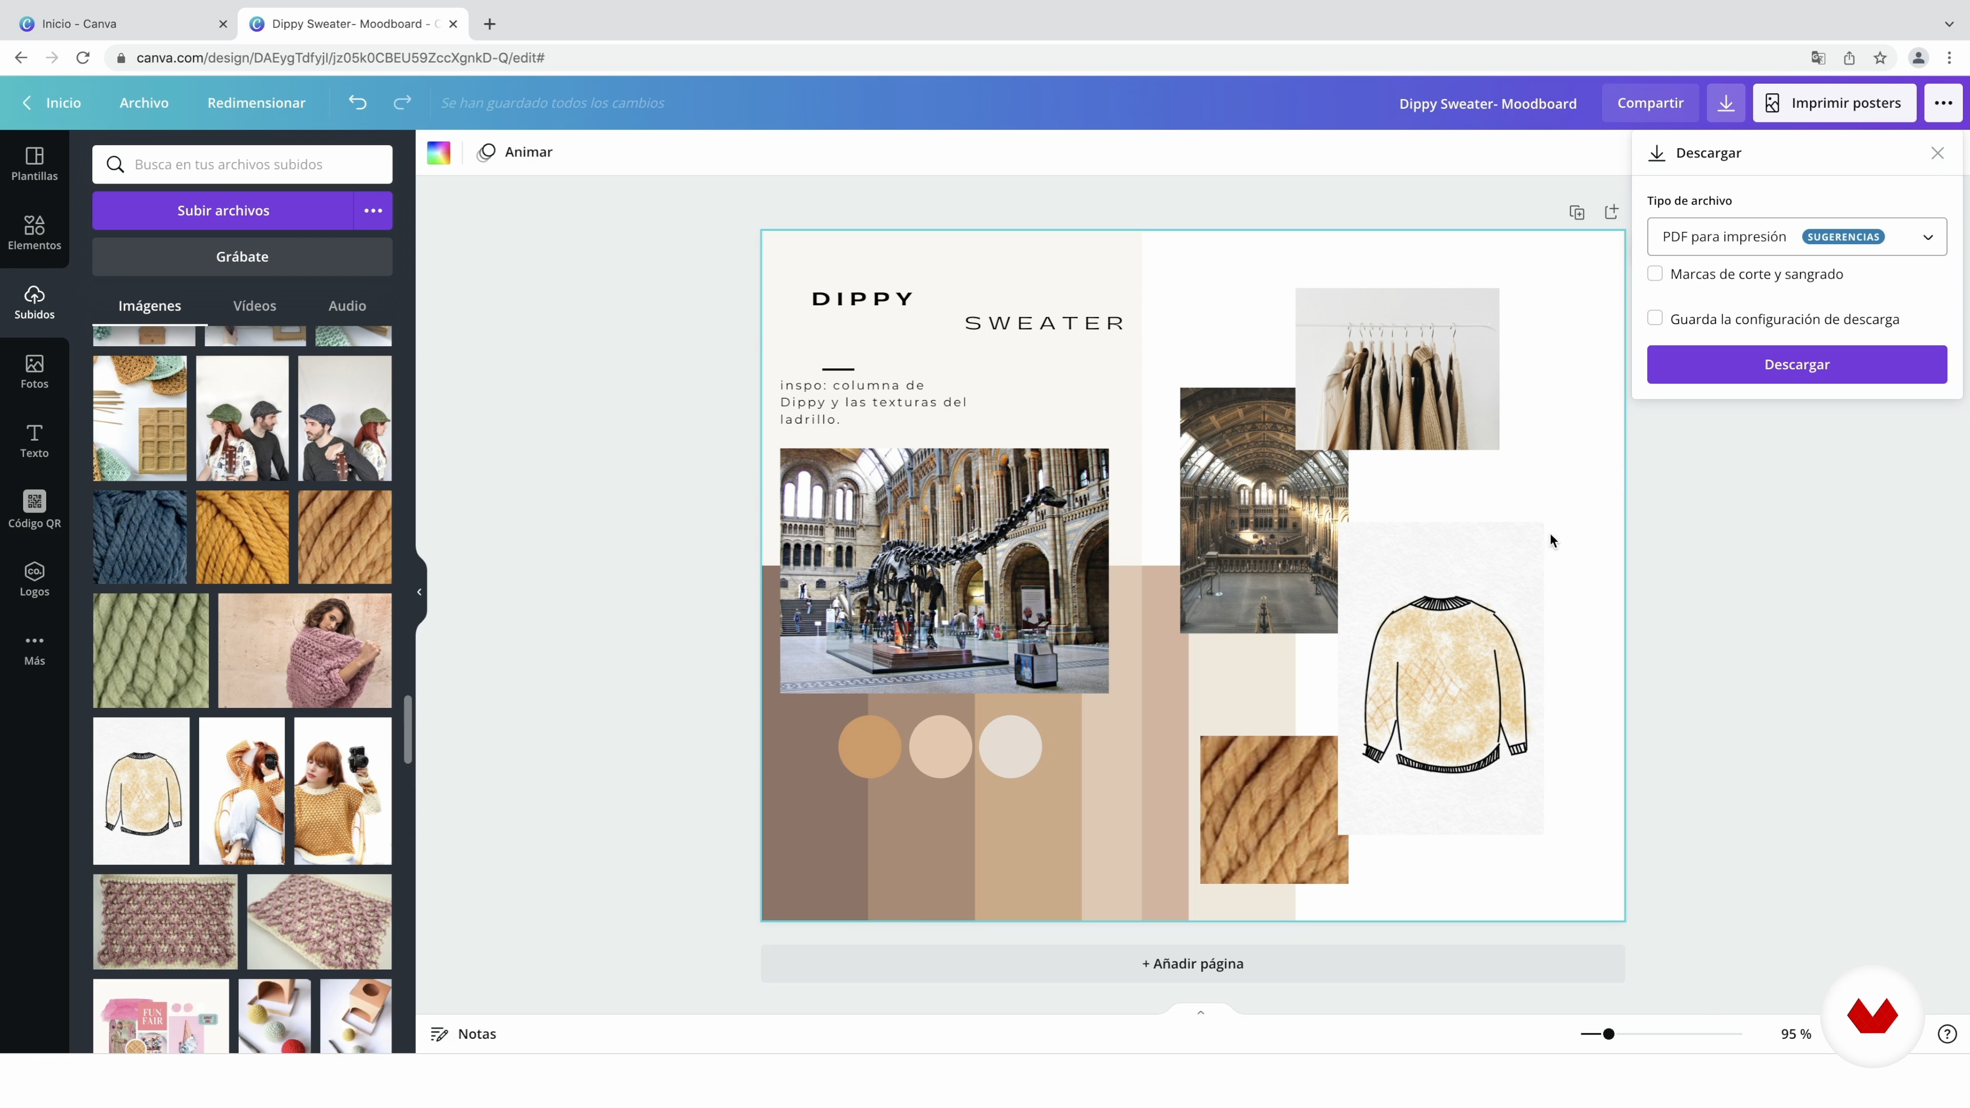Click Imprimir posters button
The width and height of the screenshot is (1970, 1108).
pyautogui.click(x=1834, y=103)
